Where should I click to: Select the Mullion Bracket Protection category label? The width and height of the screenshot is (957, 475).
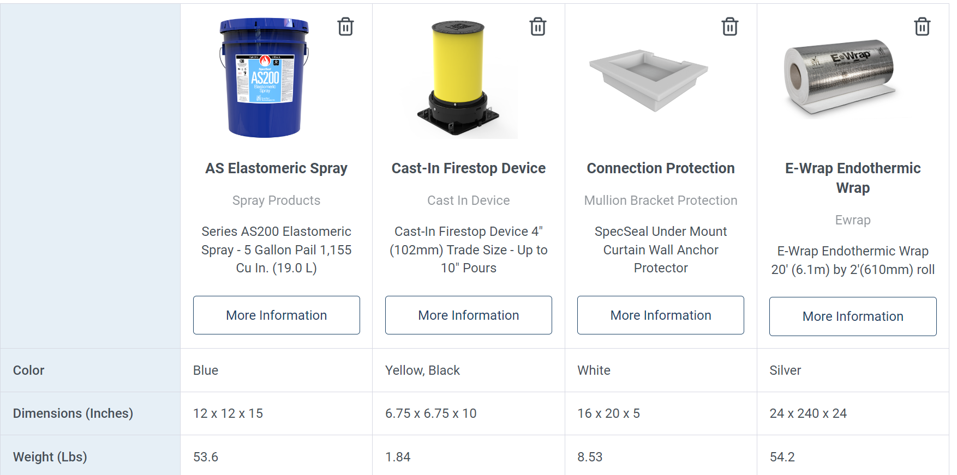[661, 200]
